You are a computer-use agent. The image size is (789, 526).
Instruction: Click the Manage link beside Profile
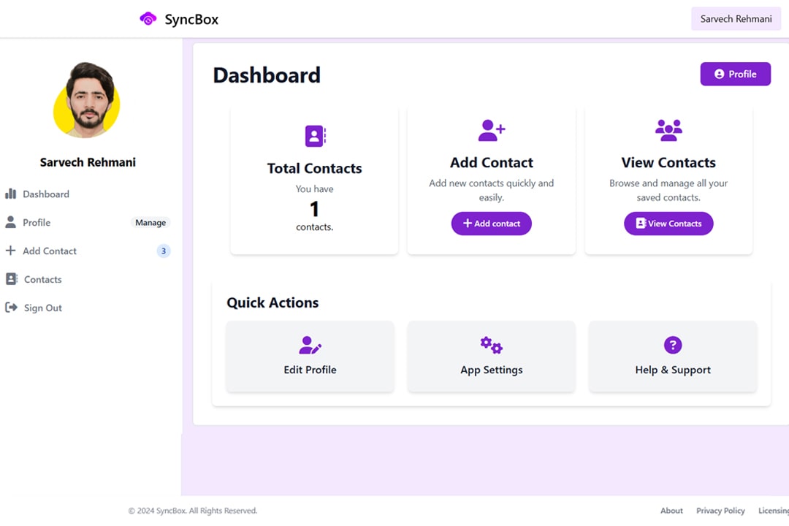(150, 222)
